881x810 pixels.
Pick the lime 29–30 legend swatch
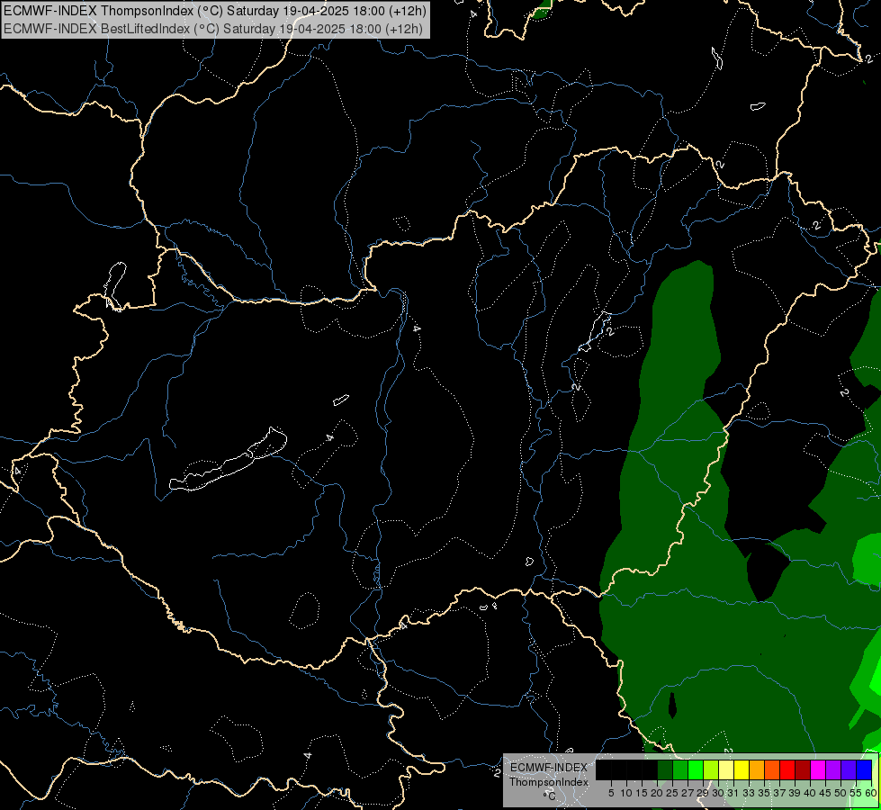coord(711,769)
